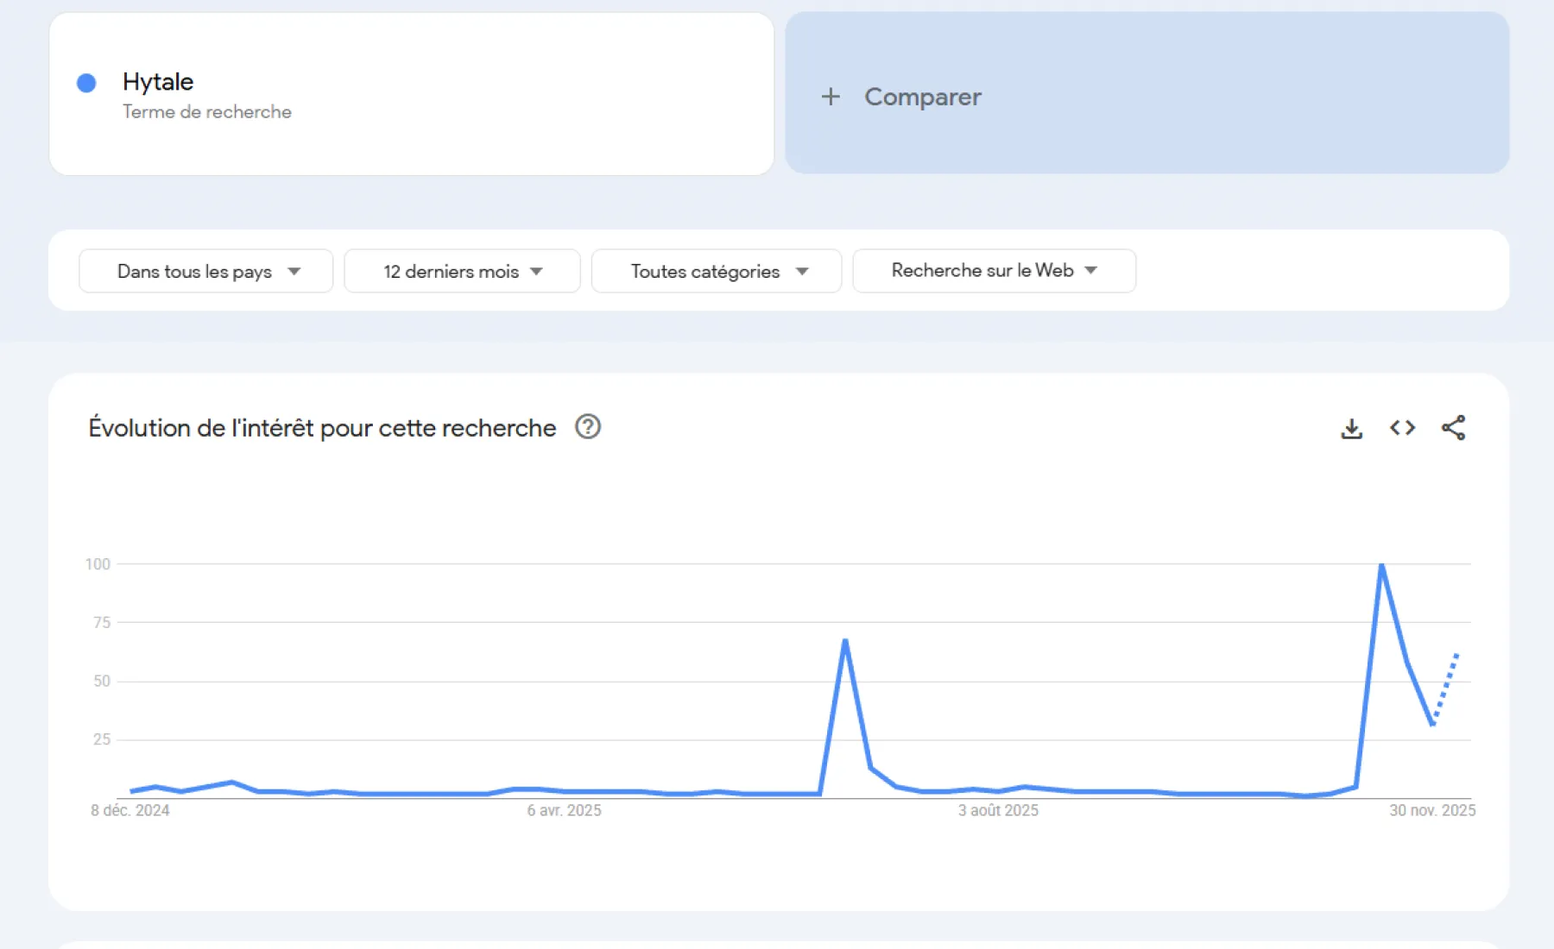The height and width of the screenshot is (949, 1554).
Task: Expand the 12 derniers mois time selector
Action: pyautogui.click(x=461, y=271)
